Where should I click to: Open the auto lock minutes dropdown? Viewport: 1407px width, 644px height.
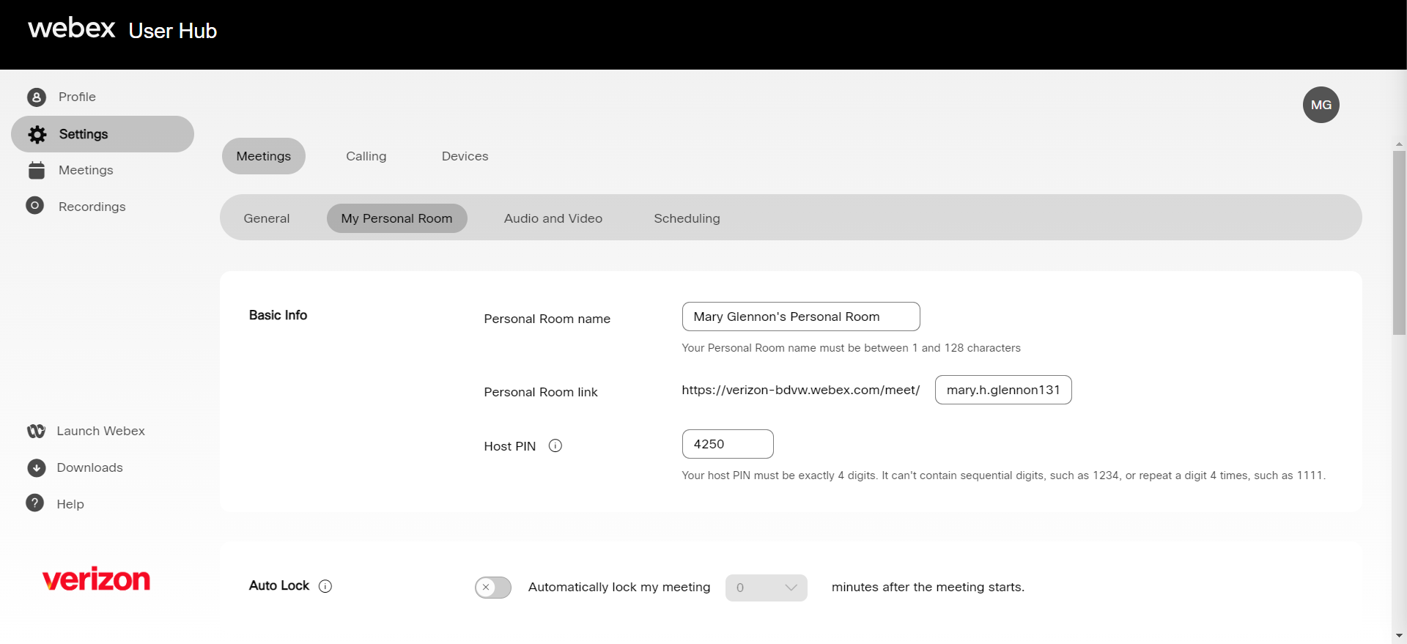click(x=767, y=588)
